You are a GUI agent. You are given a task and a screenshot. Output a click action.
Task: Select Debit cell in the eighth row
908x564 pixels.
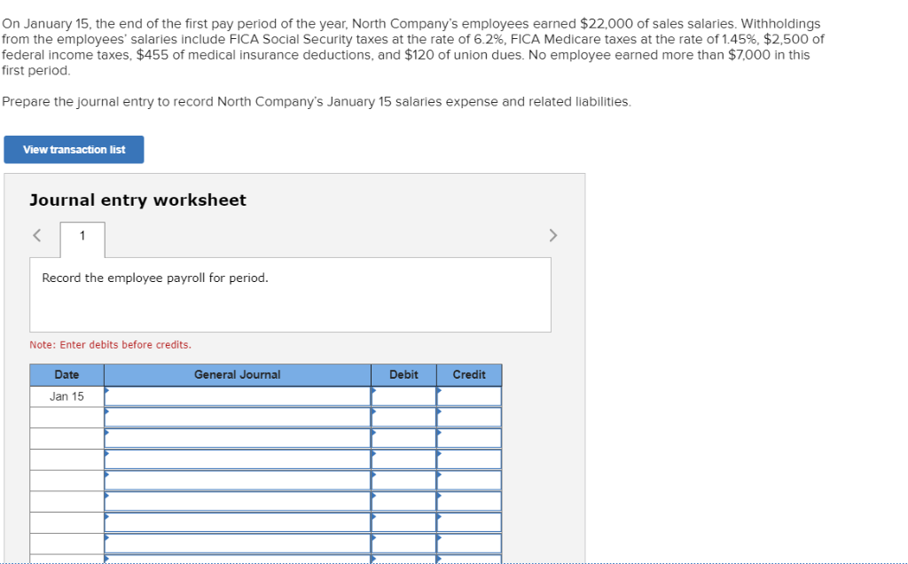(403, 544)
